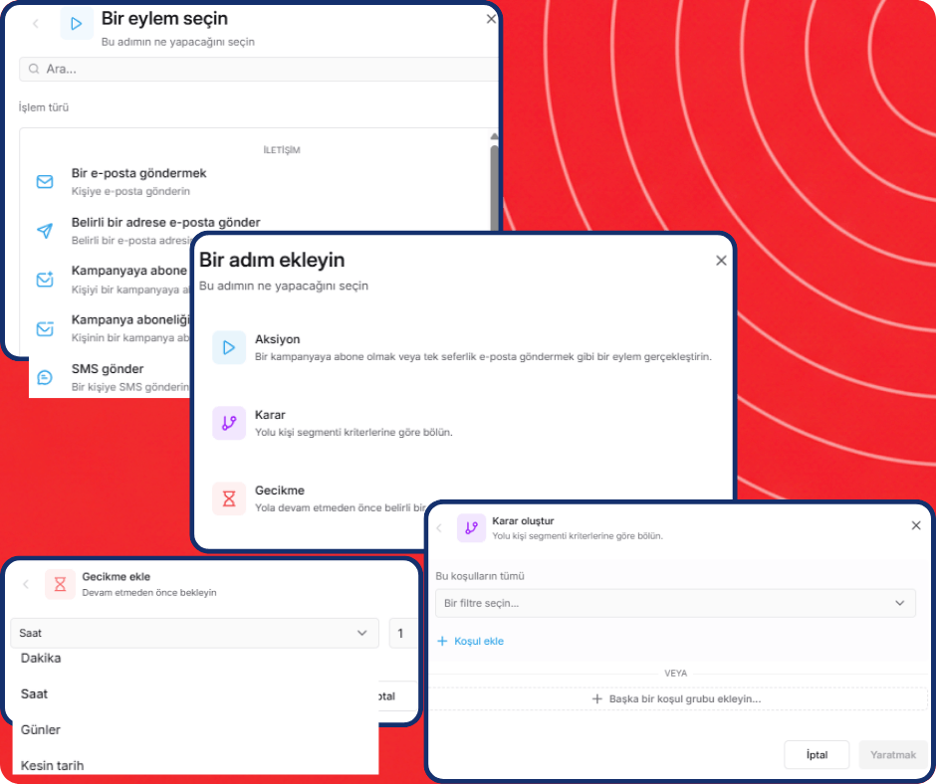The height and width of the screenshot is (784, 936).
Task: Click the delay value field showing 1
Action: (403, 633)
